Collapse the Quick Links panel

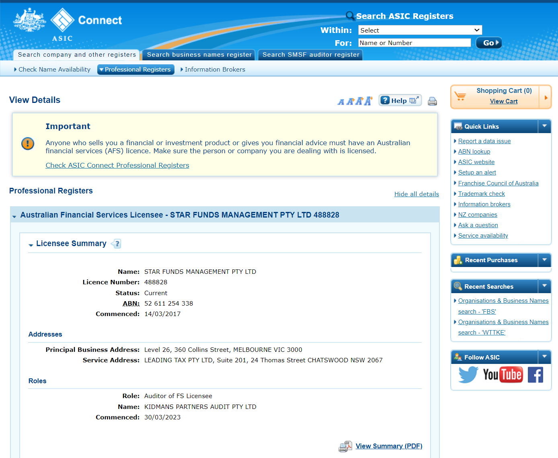pyautogui.click(x=544, y=126)
